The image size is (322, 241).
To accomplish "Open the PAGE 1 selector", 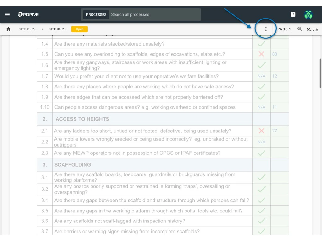I will pos(283,29).
